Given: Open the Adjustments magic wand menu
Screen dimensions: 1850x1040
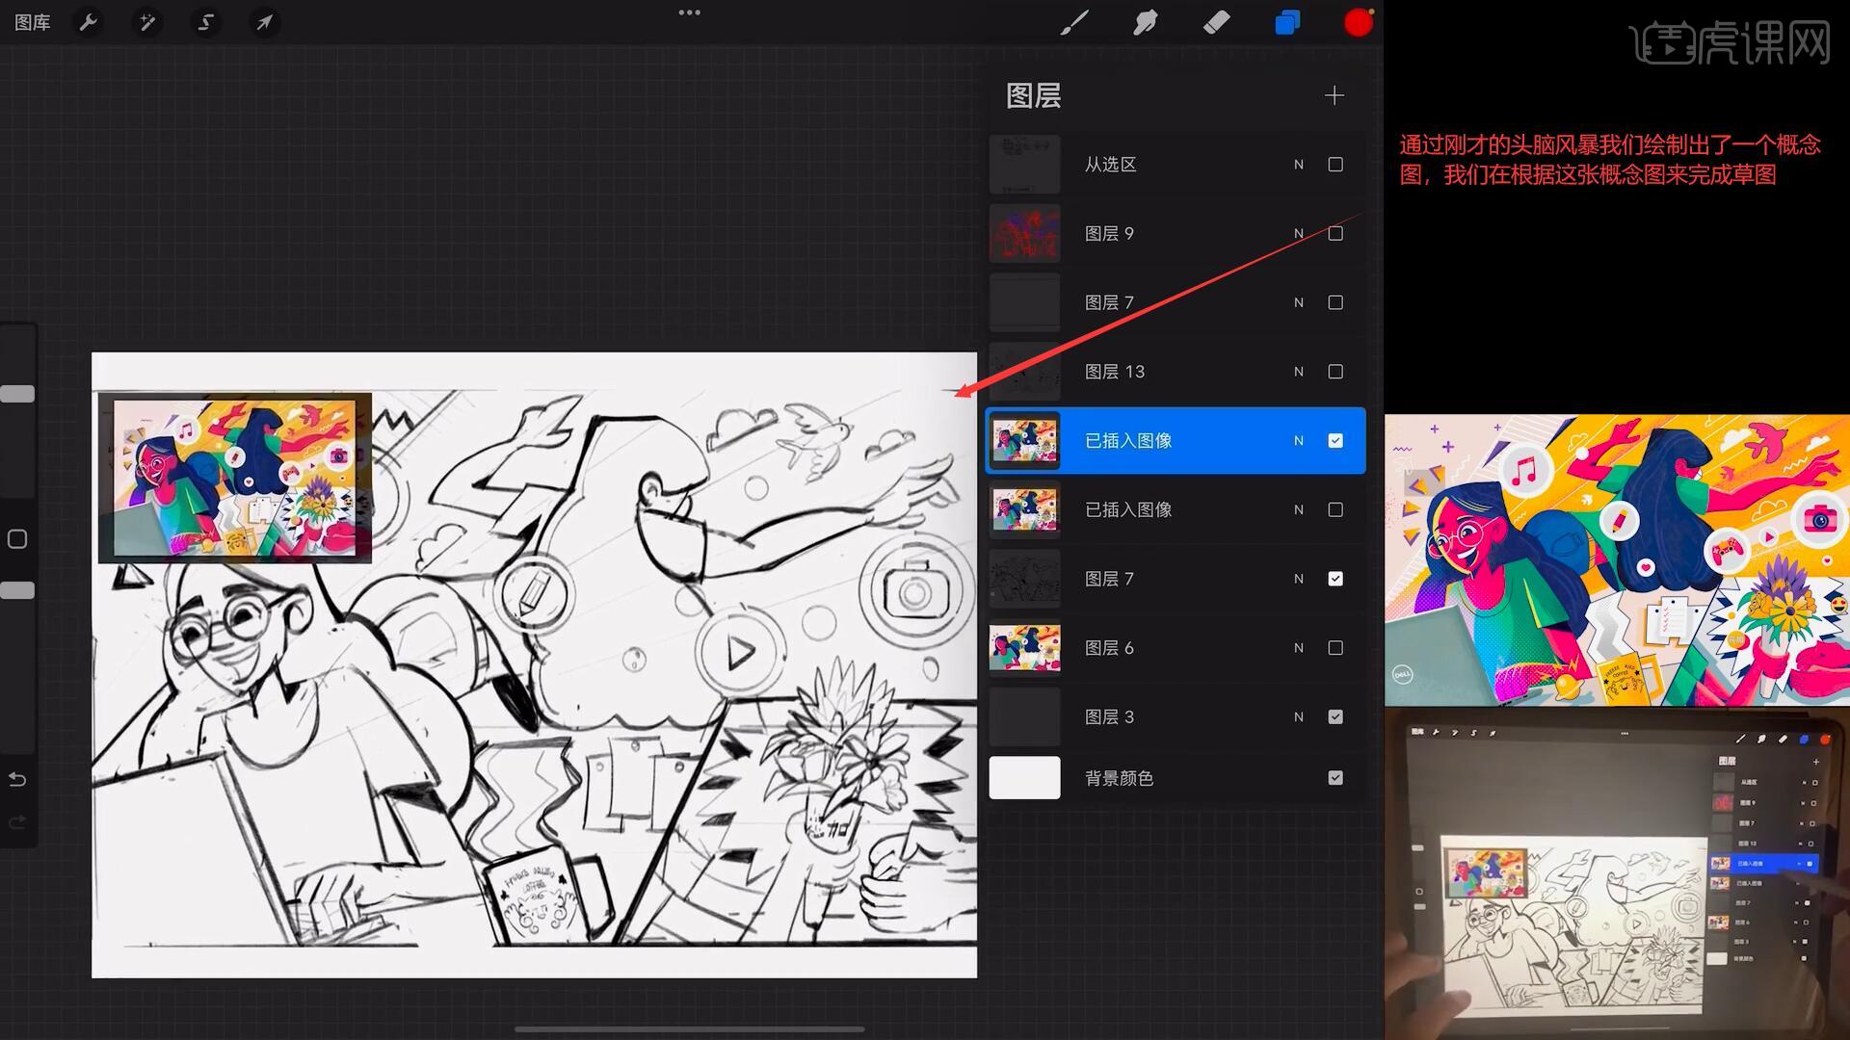Looking at the screenshot, I should [147, 22].
